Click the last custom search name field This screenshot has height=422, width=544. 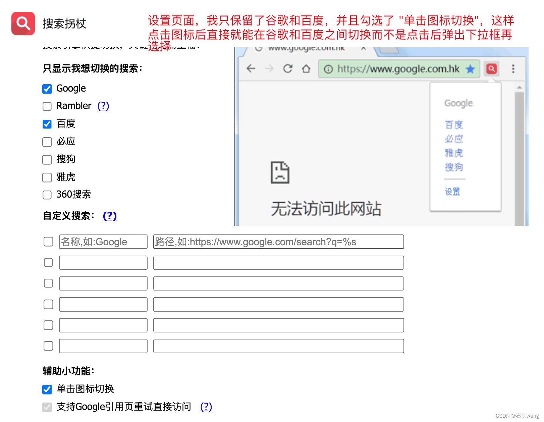click(x=103, y=346)
